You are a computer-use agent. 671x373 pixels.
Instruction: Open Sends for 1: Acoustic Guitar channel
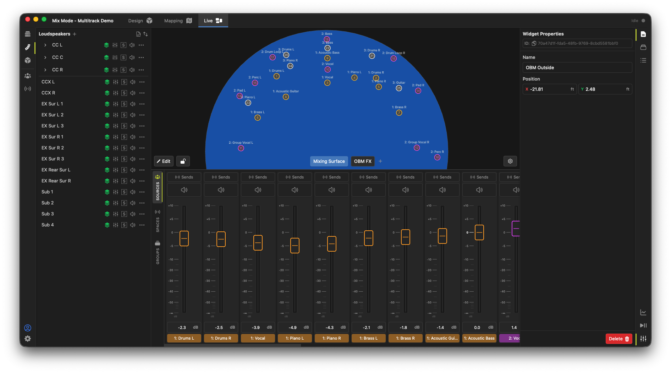[x=442, y=177]
